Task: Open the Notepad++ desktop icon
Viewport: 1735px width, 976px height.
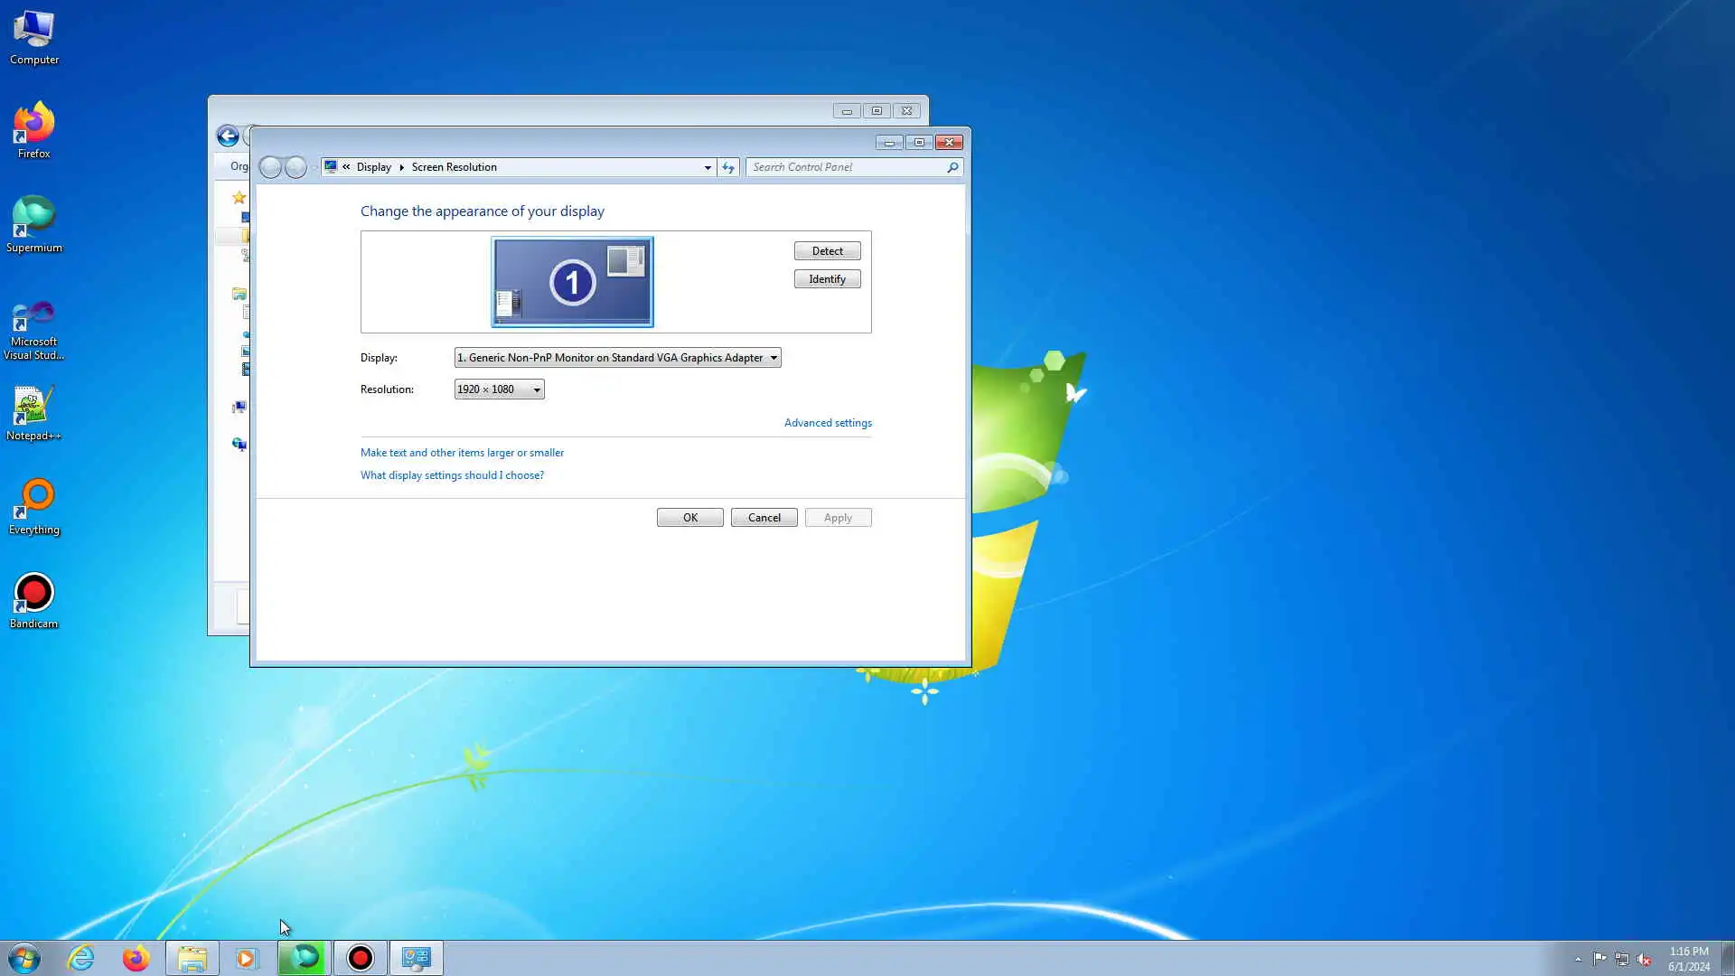Action: tap(33, 412)
